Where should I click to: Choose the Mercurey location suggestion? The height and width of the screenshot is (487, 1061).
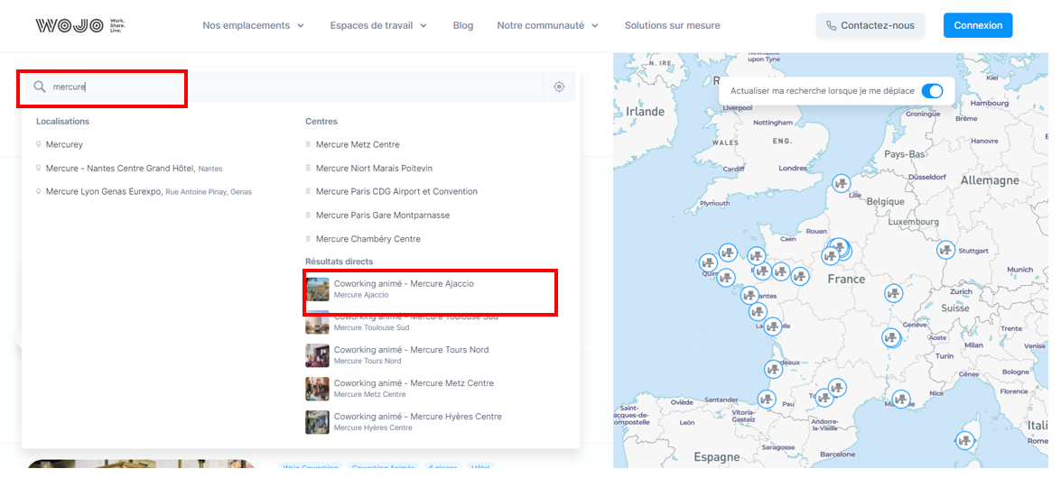64,144
